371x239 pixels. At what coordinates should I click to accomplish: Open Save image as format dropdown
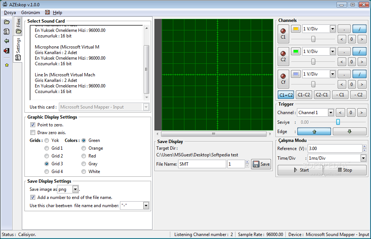pos(75,189)
